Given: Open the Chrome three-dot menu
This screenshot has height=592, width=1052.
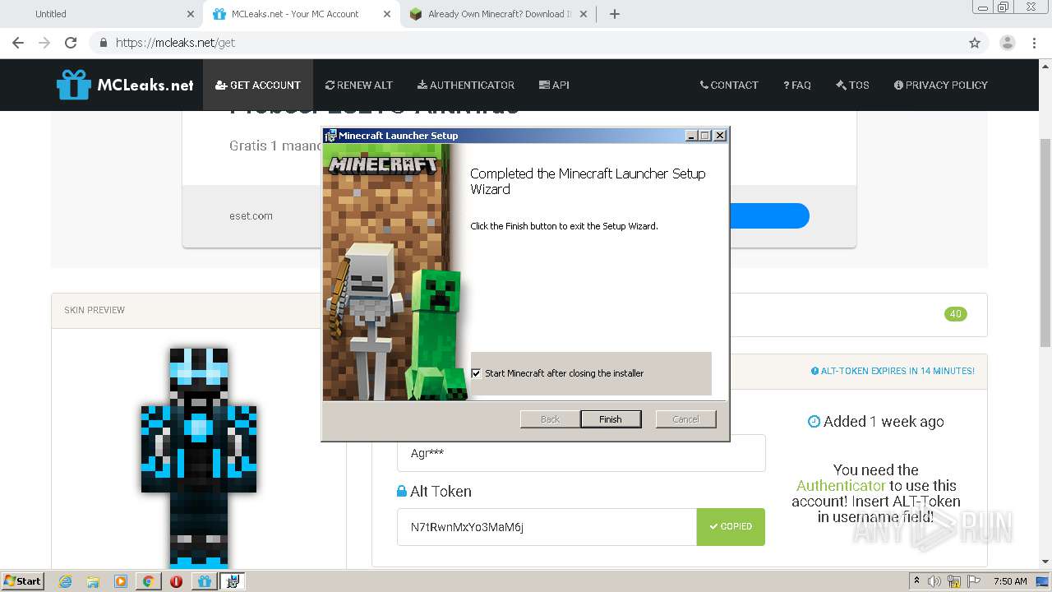Looking at the screenshot, I should (1035, 43).
